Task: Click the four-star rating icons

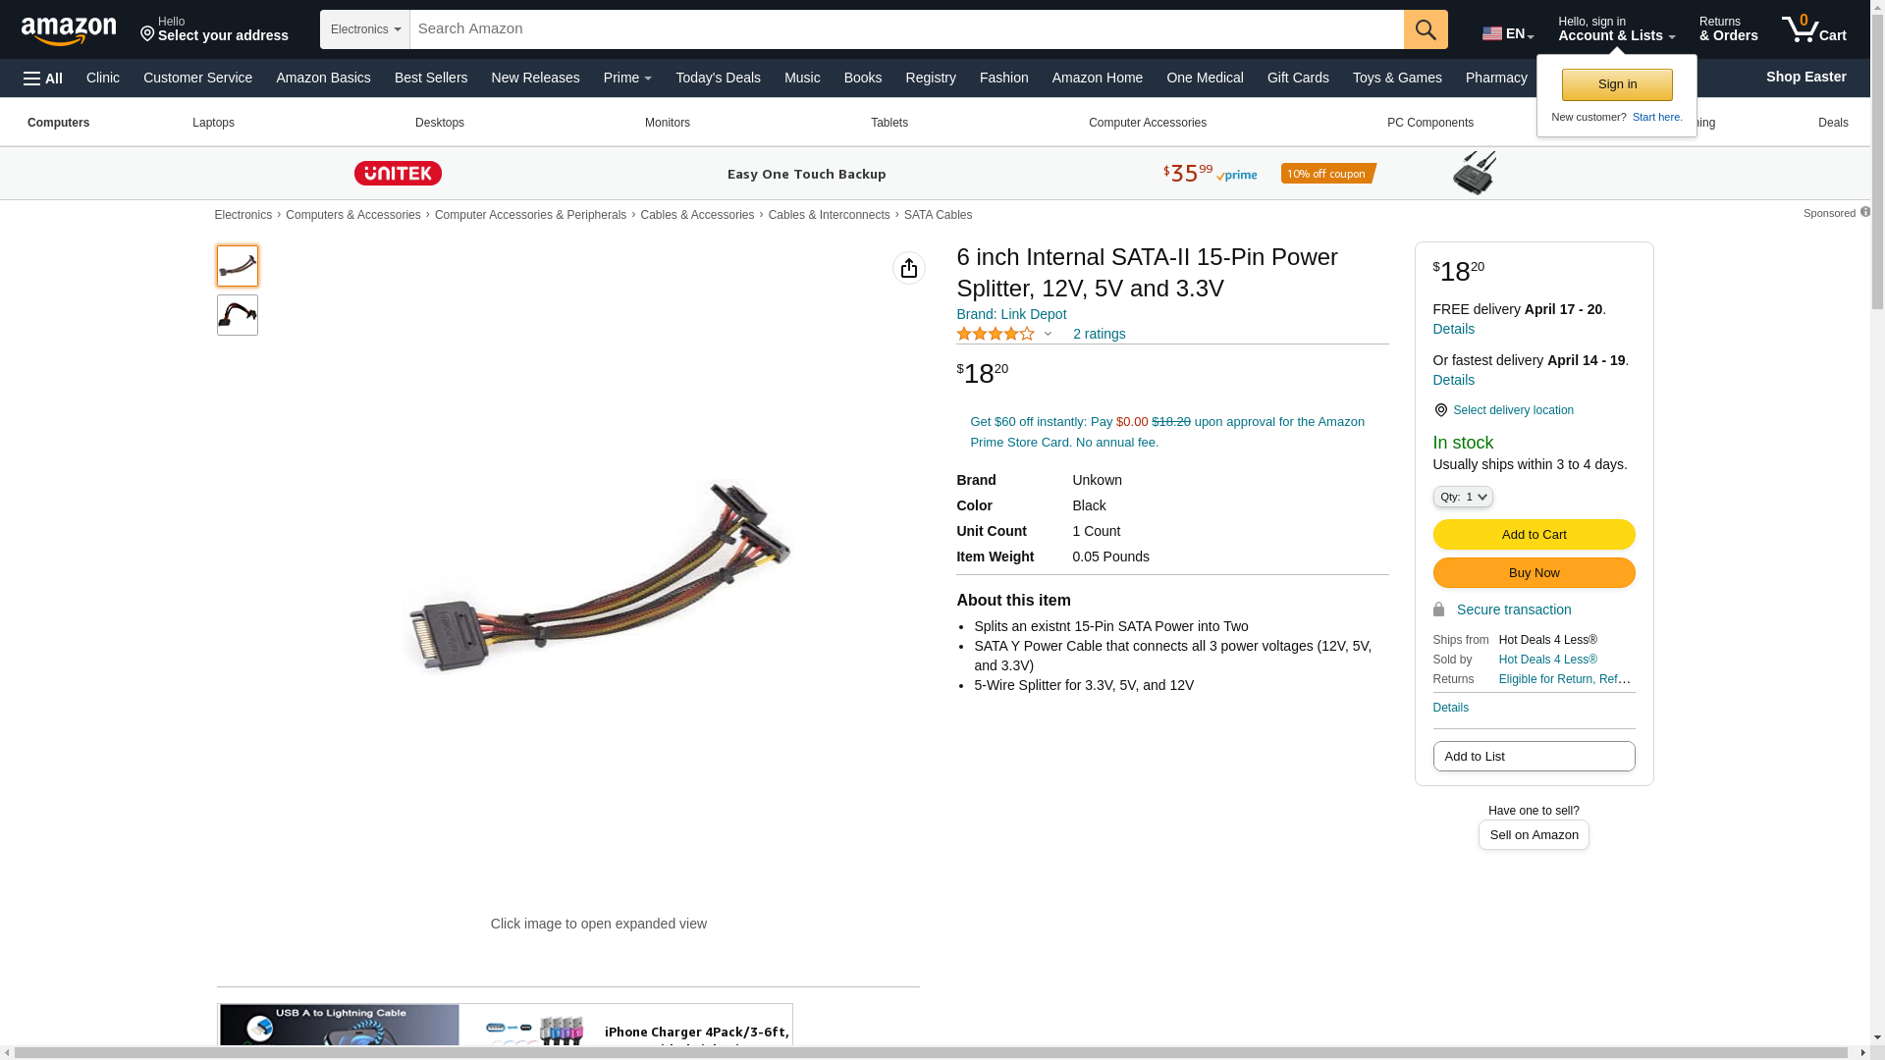Action: [x=996, y=334]
